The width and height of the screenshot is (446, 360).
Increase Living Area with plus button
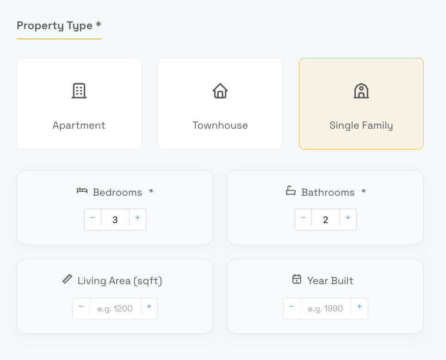tap(149, 308)
